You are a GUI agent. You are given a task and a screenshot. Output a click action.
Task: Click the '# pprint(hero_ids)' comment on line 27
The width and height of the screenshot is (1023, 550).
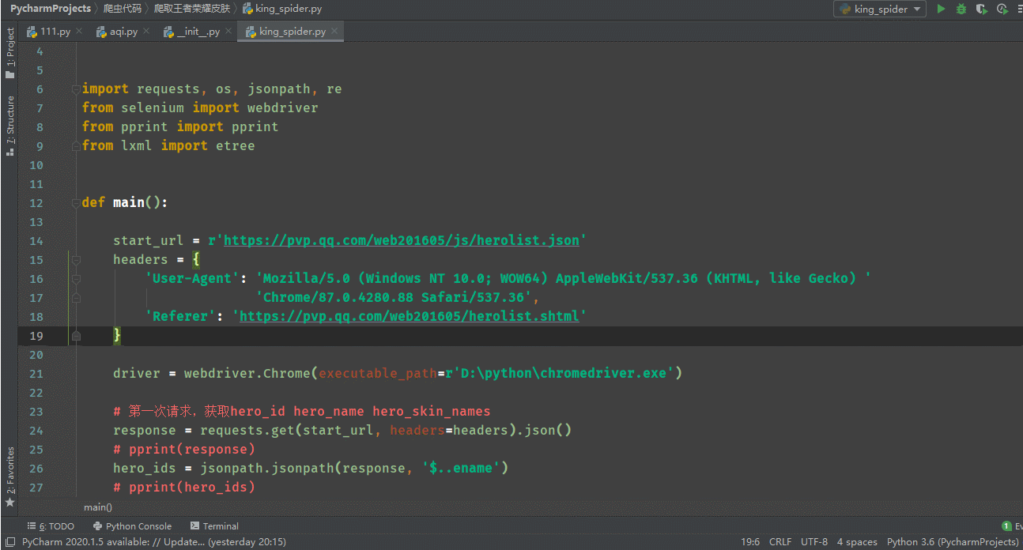click(x=184, y=487)
